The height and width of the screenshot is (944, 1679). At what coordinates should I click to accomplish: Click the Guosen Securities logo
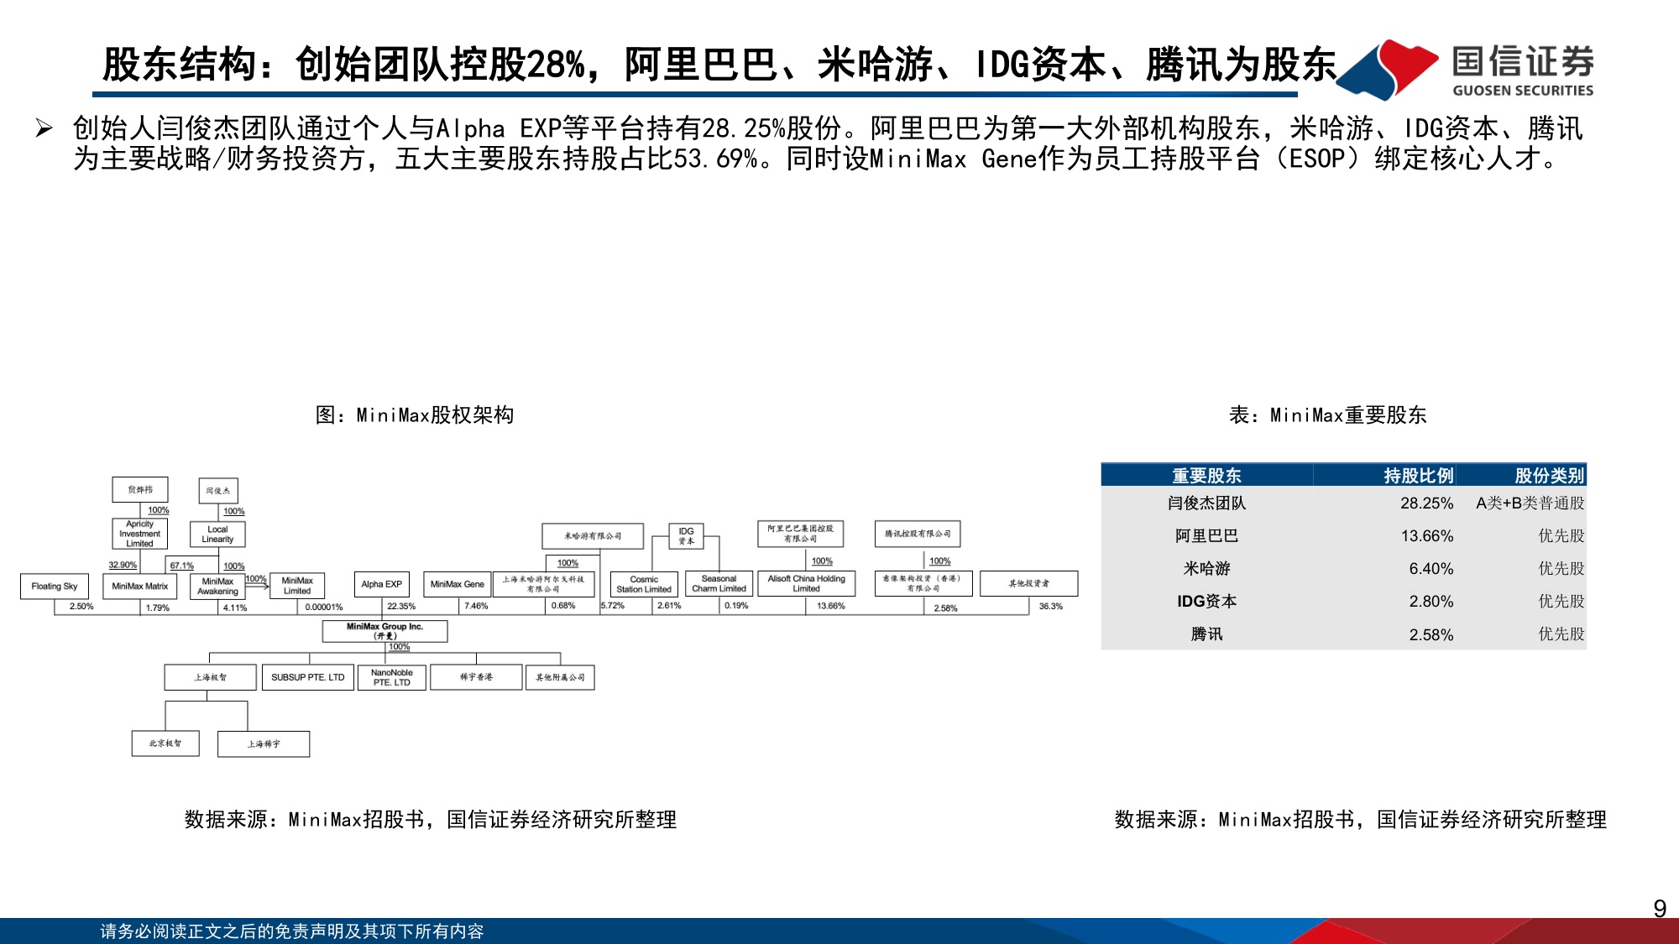click(x=1466, y=70)
